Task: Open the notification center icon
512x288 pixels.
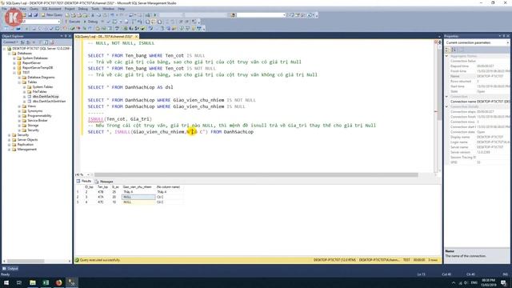Action: [x=504, y=282]
